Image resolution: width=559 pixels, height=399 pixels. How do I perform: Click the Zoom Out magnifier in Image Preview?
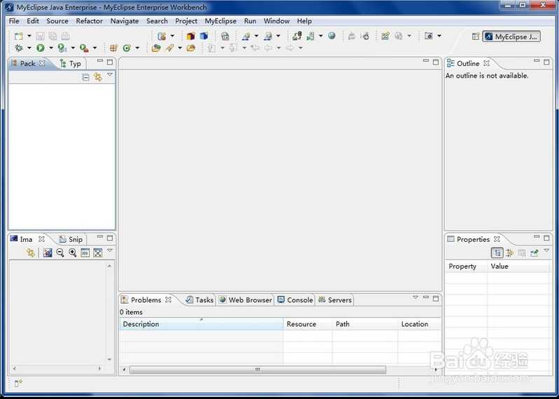(60, 252)
